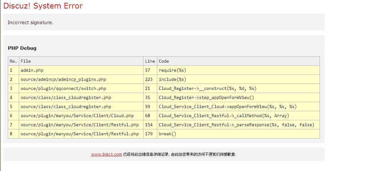The height and width of the screenshot is (171, 388).
Task: Click line number 35
Action: click(150, 97)
